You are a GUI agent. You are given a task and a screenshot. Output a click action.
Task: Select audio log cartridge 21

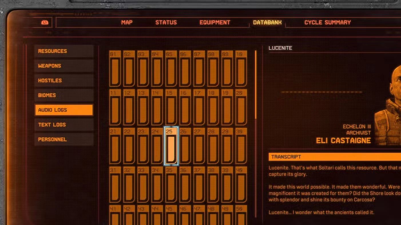[115, 146]
